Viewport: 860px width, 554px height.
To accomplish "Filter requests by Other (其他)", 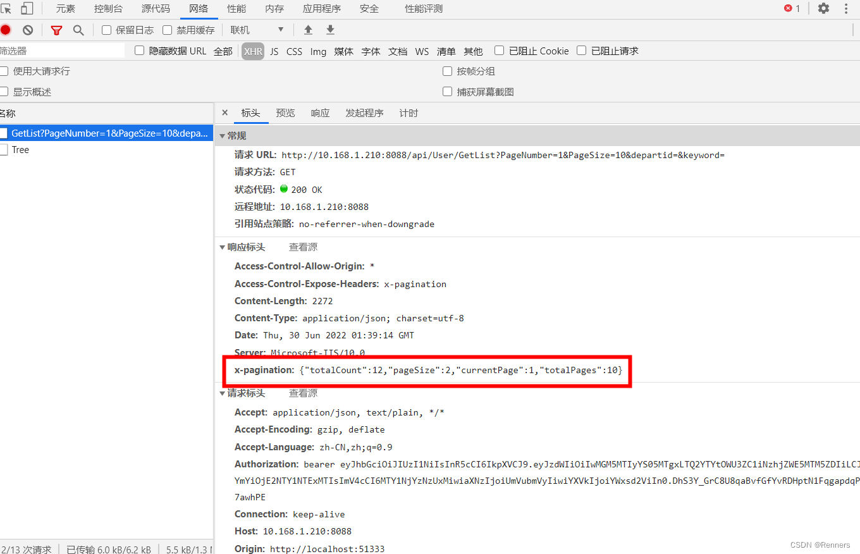I will pyautogui.click(x=473, y=51).
